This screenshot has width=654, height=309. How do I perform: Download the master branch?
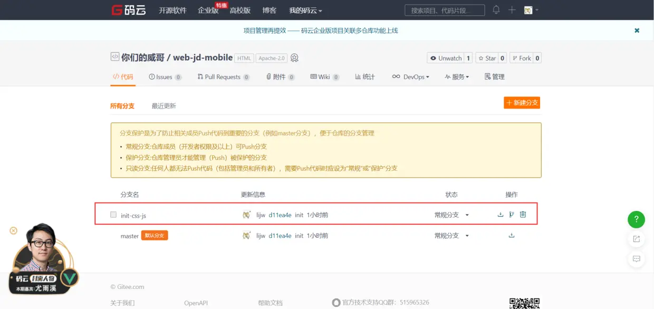coord(512,236)
